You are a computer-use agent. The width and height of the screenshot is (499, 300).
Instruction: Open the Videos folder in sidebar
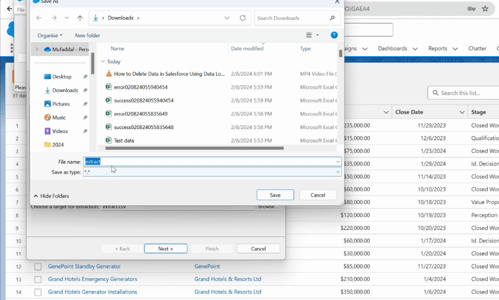(x=60, y=131)
